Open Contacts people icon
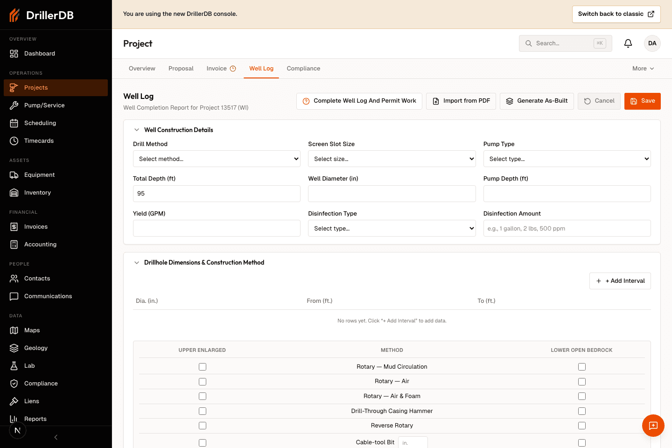Image resolution: width=672 pixels, height=448 pixels. pyautogui.click(x=14, y=279)
